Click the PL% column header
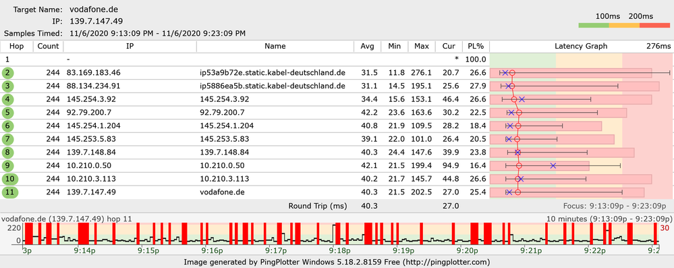This screenshot has width=674, height=268. click(476, 47)
